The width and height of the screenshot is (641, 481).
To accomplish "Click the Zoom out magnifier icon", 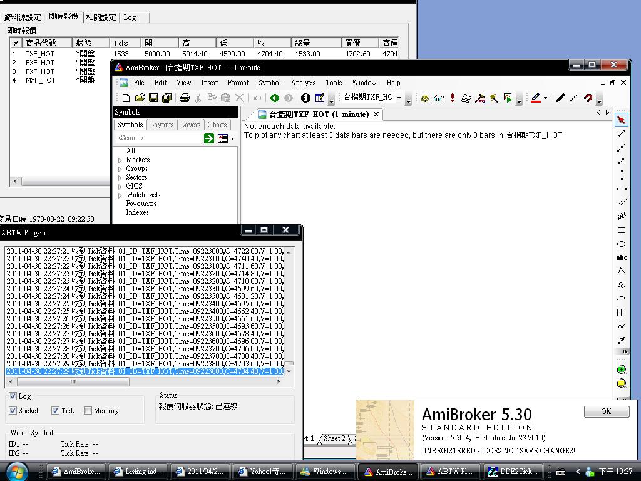I will coord(622,383).
